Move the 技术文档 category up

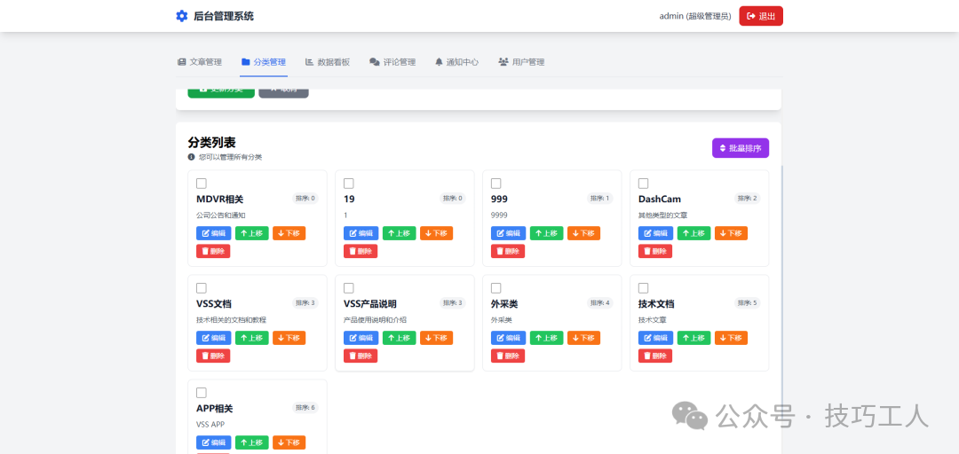[694, 337]
